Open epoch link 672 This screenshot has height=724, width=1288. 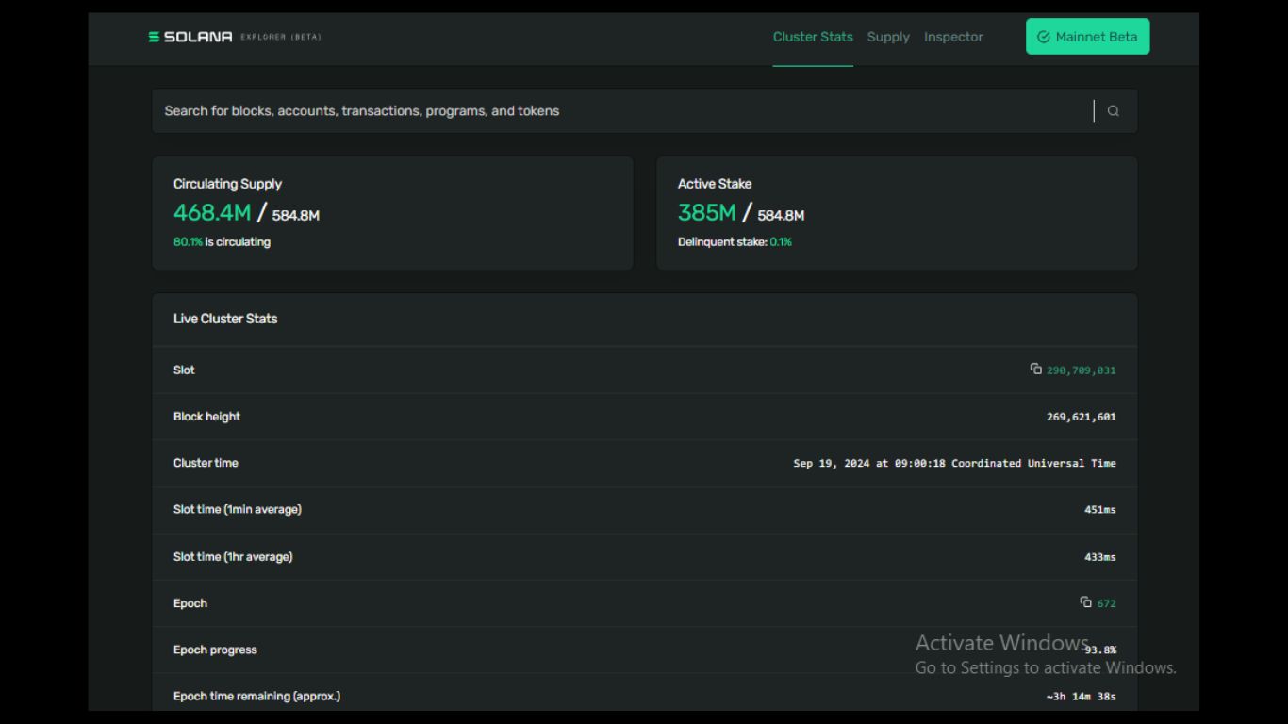(1106, 603)
